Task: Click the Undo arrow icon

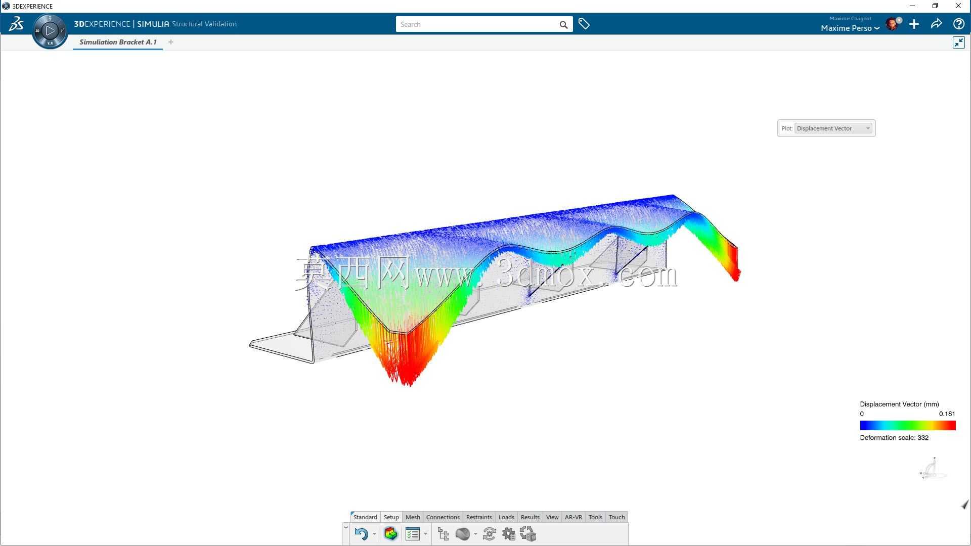Action: pos(361,534)
